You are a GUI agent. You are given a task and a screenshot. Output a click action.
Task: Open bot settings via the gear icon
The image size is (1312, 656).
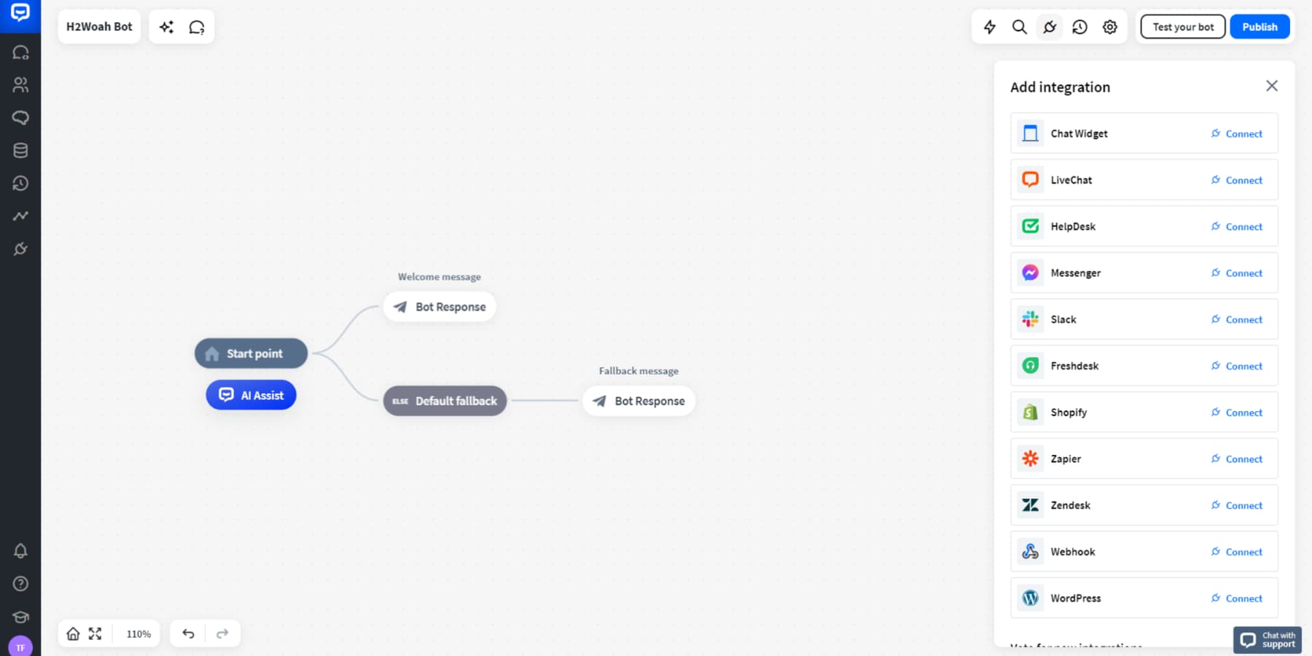tap(1109, 26)
